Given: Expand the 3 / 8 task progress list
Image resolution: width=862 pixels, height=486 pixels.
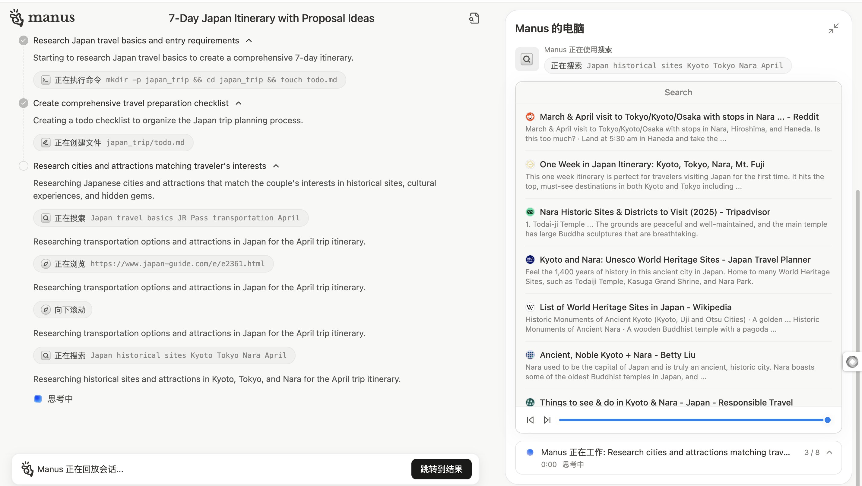Looking at the screenshot, I should point(829,452).
